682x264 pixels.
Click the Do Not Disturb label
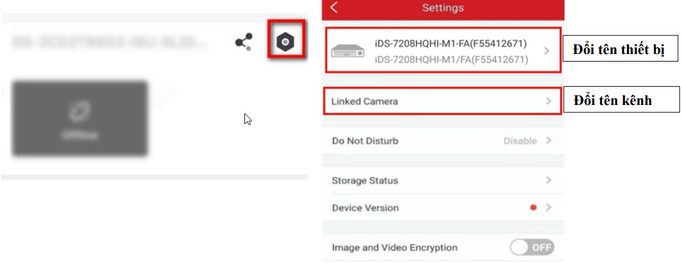pyautogui.click(x=365, y=141)
